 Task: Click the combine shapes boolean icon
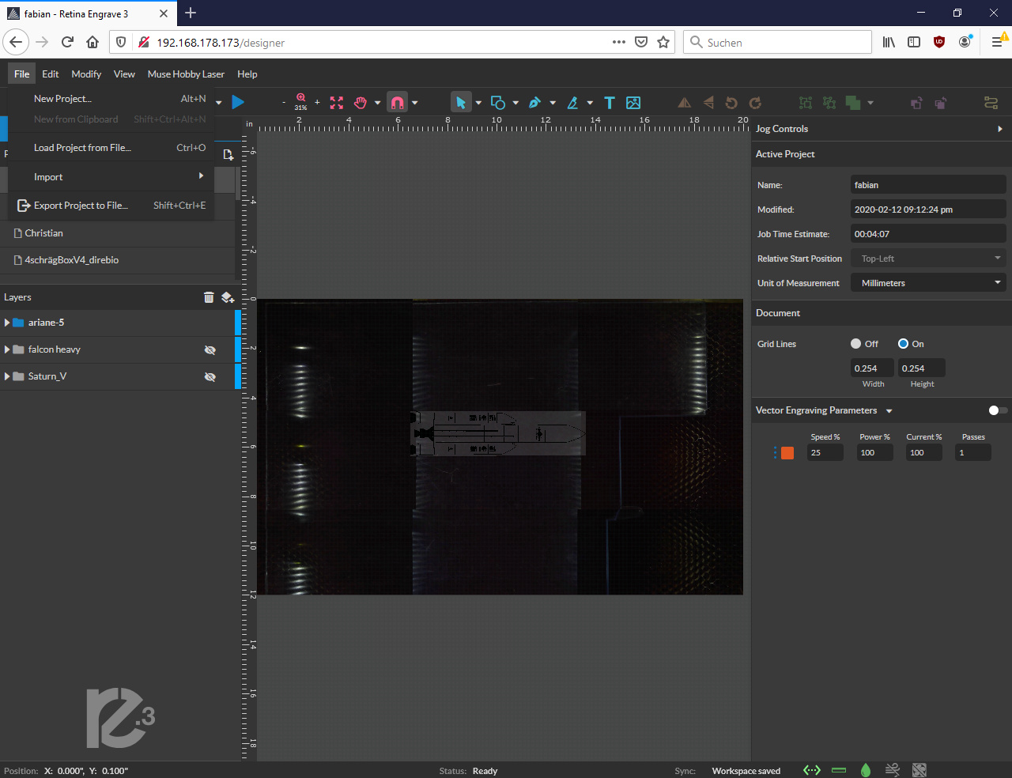point(853,103)
